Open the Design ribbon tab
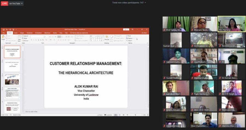 [22, 33]
